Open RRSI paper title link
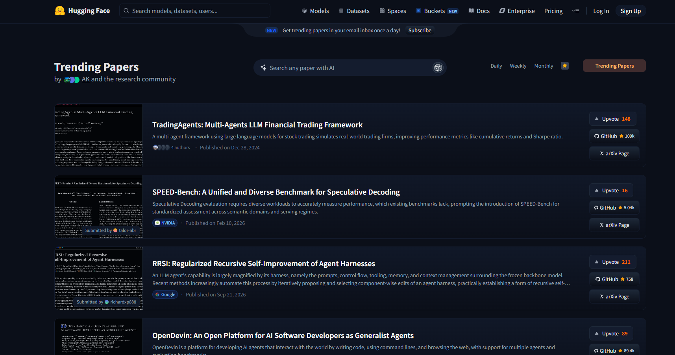The image size is (675, 355). [x=264, y=263]
